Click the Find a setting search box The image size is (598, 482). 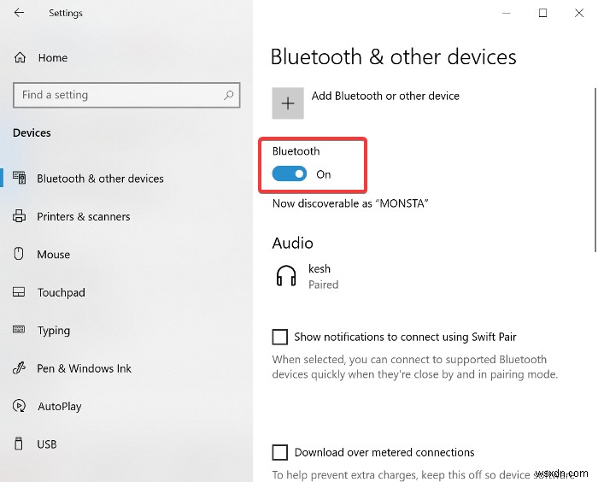126,95
